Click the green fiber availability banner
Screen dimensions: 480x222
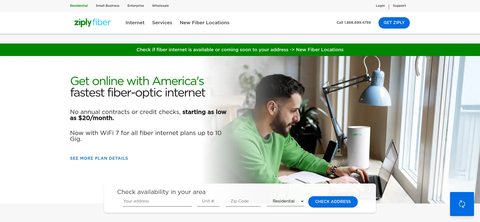click(x=240, y=50)
